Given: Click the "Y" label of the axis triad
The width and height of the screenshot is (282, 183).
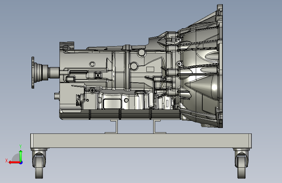Looking at the screenshot, I should 20,146.
